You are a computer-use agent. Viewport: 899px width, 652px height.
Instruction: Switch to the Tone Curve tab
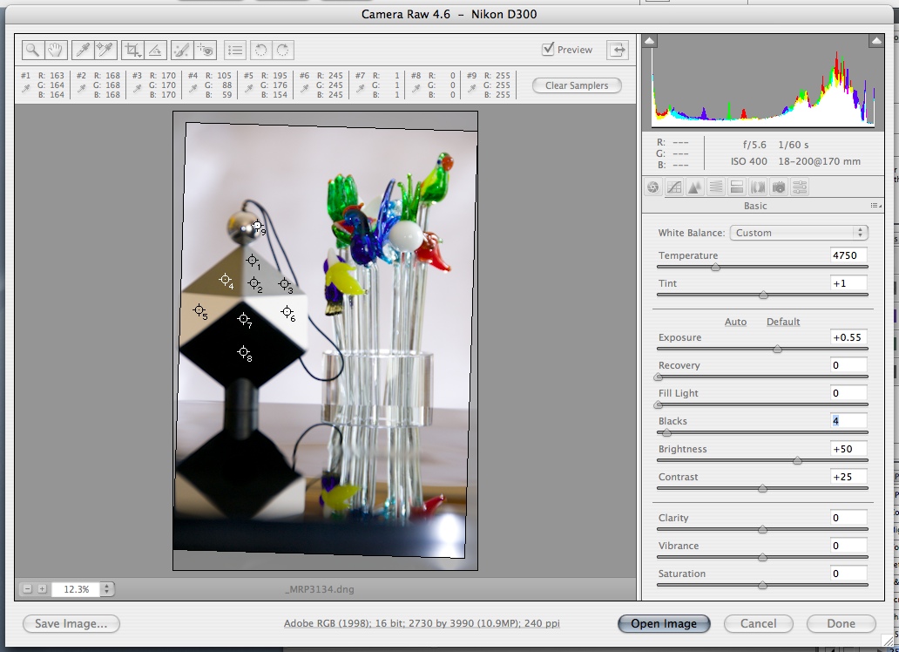673,187
